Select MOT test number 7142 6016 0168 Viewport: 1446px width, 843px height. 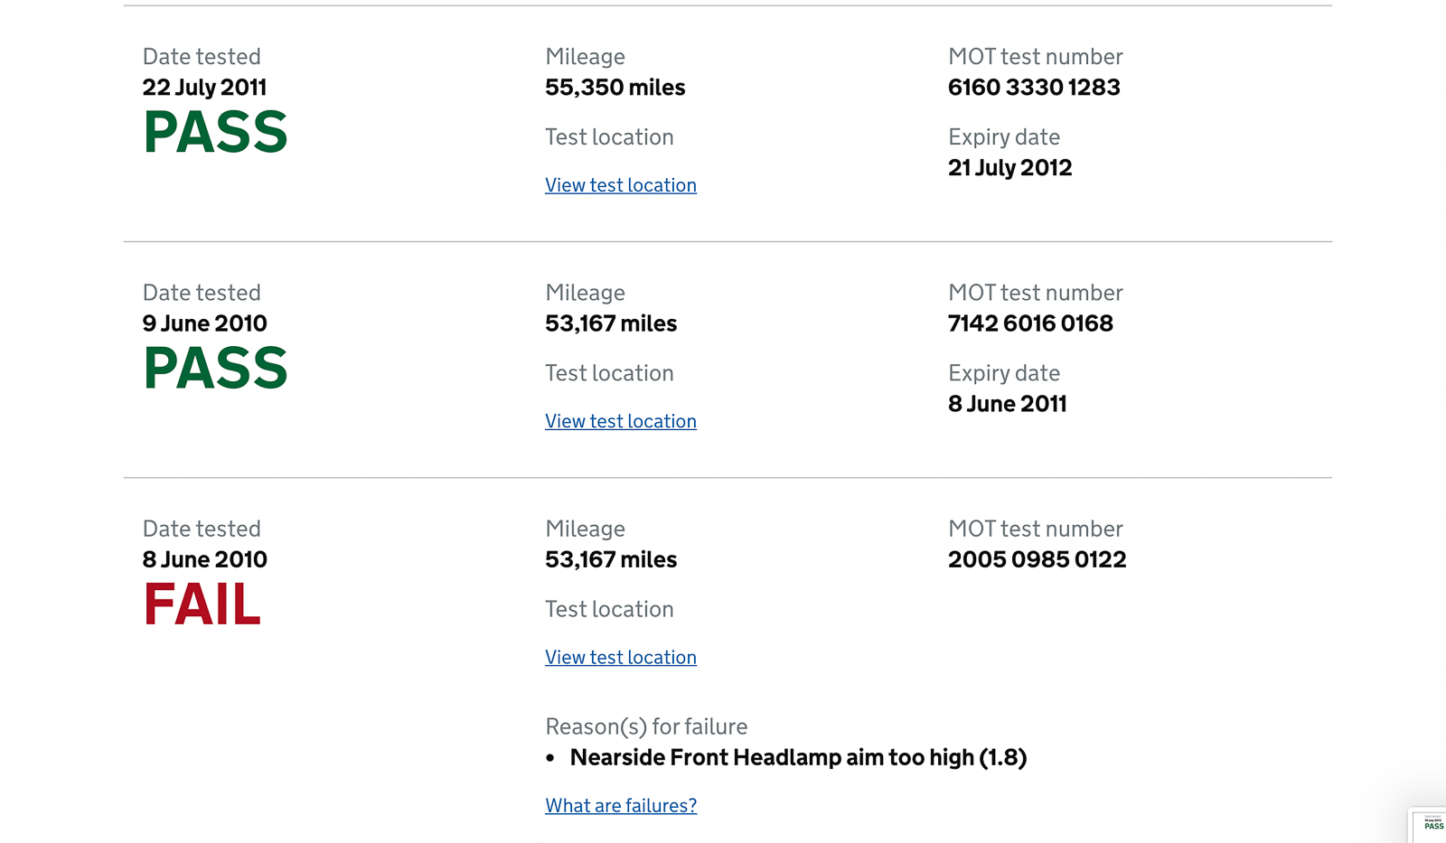click(x=1030, y=323)
